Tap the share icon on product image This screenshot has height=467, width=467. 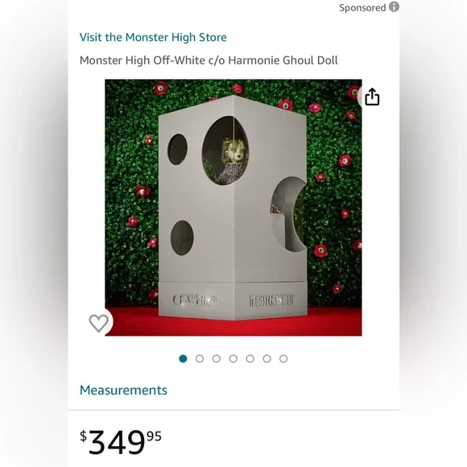[x=372, y=97]
